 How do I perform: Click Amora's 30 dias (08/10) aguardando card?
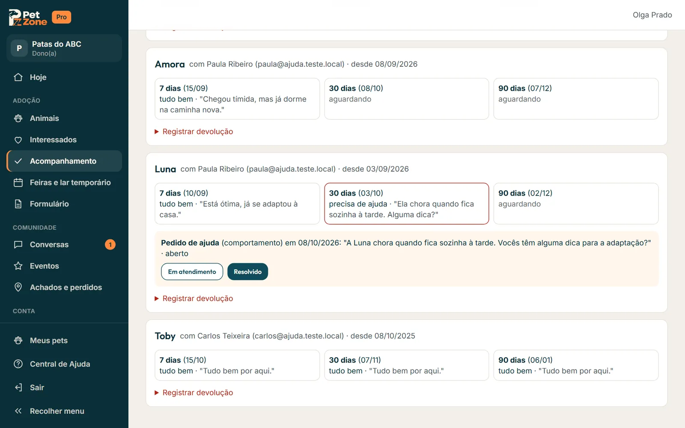click(406, 99)
